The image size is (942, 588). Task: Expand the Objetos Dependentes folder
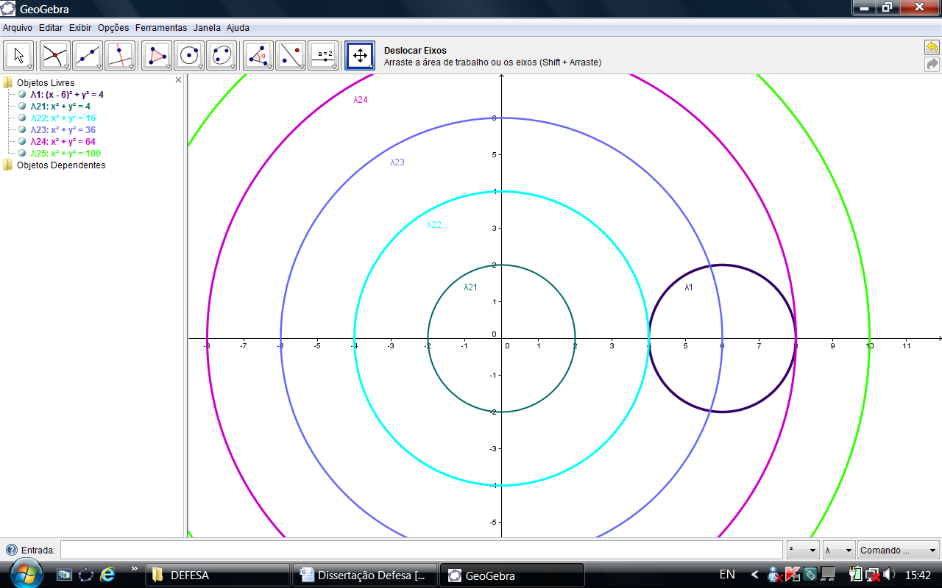8,165
